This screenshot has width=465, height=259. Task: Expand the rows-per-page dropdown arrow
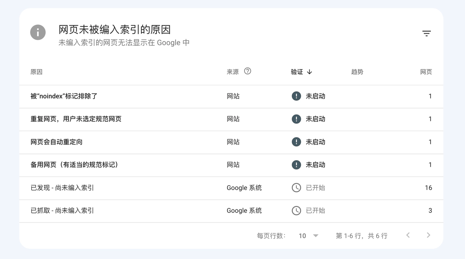pyautogui.click(x=315, y=236)
